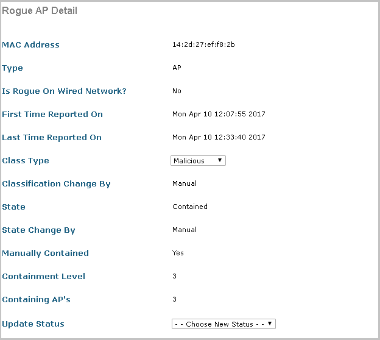The height and width of the screenshot is (340, 380).
Task: Click the Class Type label
Action: (x=26, y=161)
